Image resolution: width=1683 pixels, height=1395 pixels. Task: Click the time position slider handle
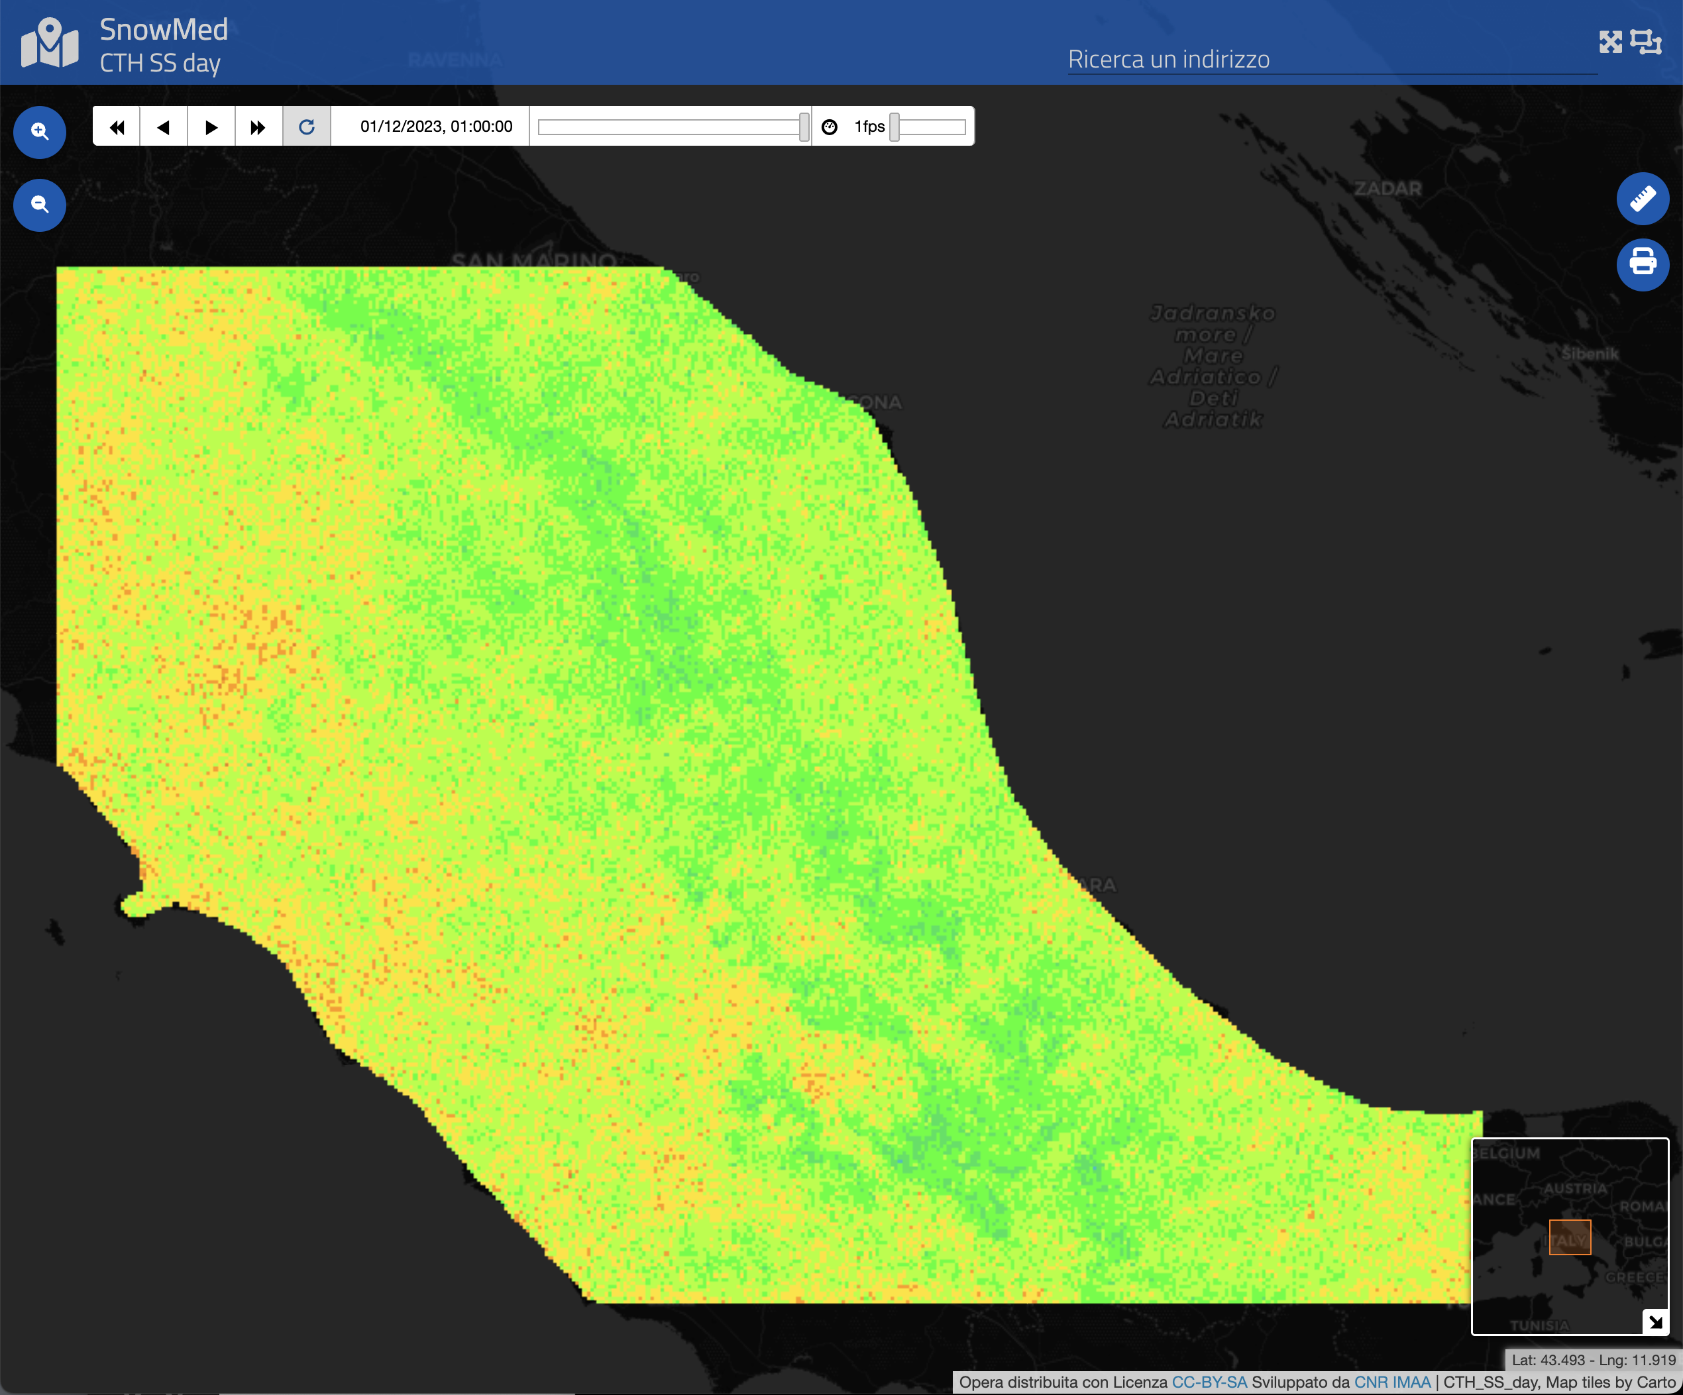click(804, 127)
